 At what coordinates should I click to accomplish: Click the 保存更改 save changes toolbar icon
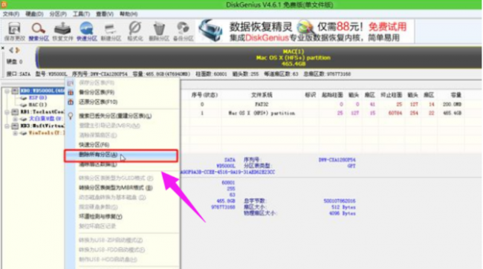[14, 29]
